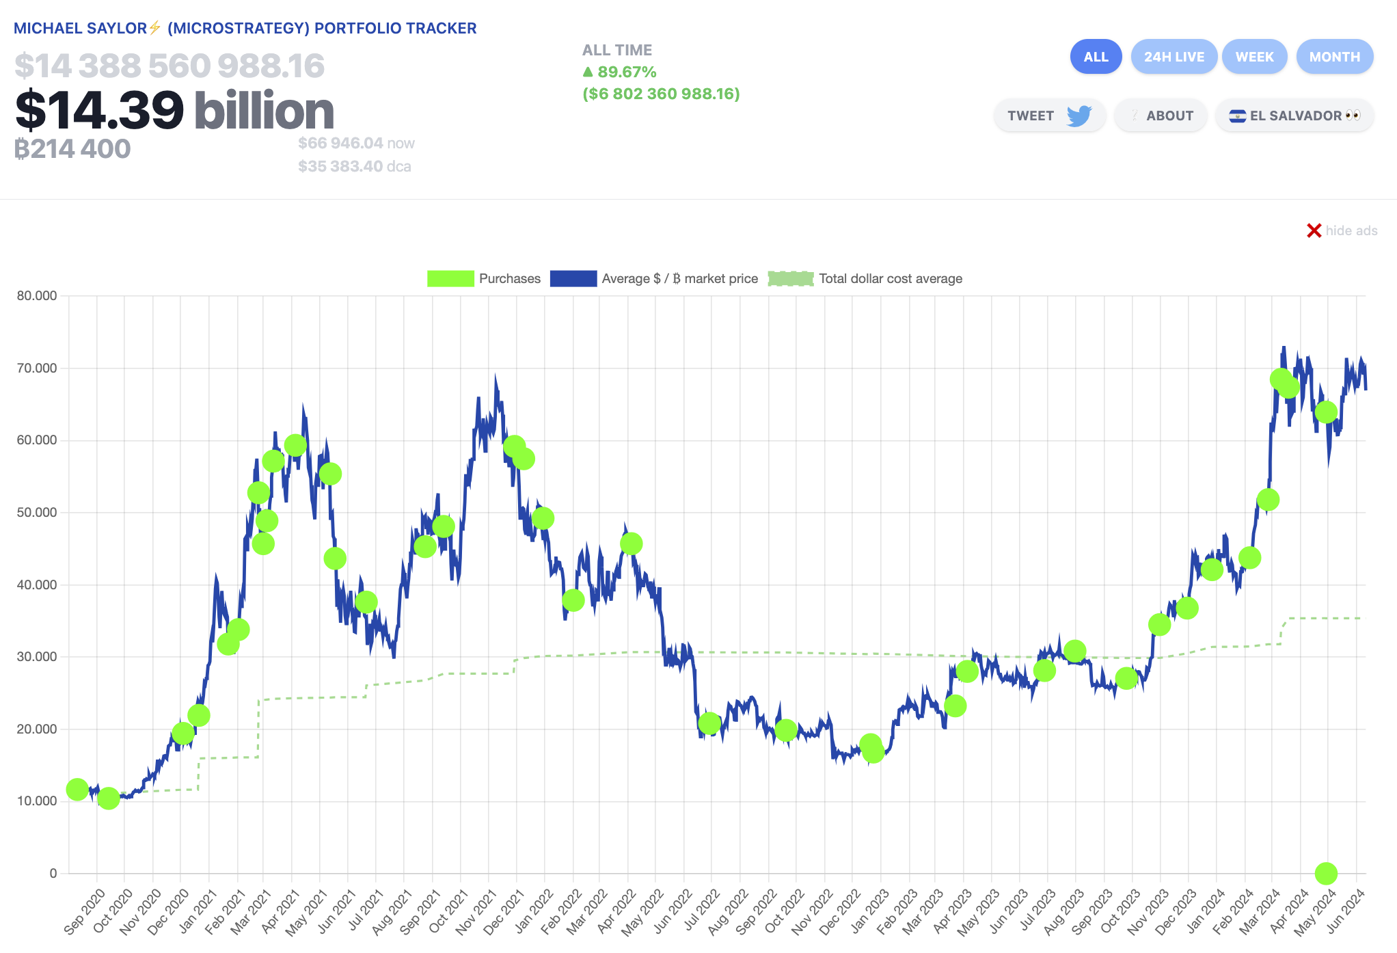Viewport: 1397px width, 953px height.
Task: Click the TWEET button
Action: tap(1050, 116)
